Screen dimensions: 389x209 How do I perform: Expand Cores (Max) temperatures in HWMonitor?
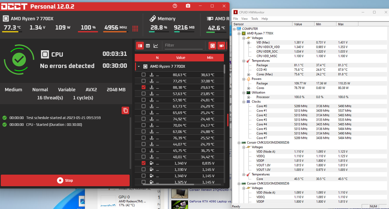249,74
